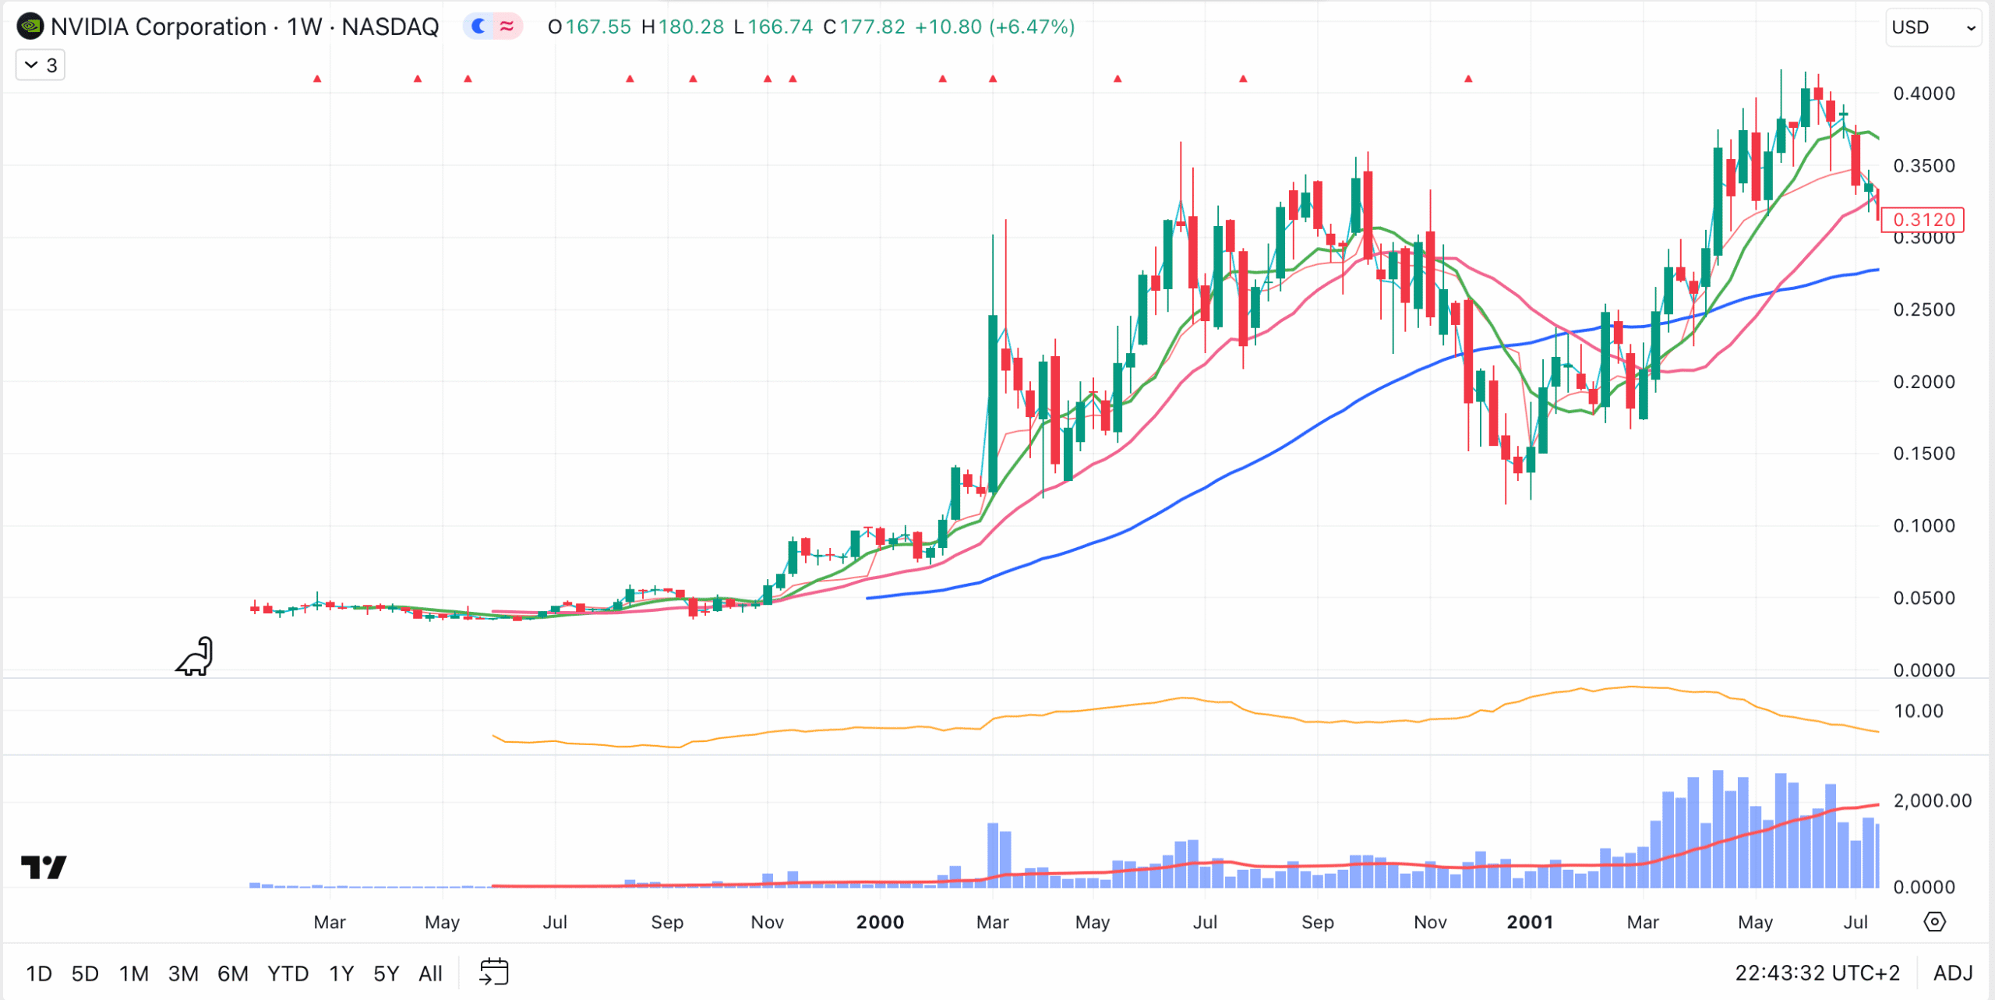Expand the collapsed indicators legend showing 3
This screenshot has width=1995, height=1000.
pos(41,65)
